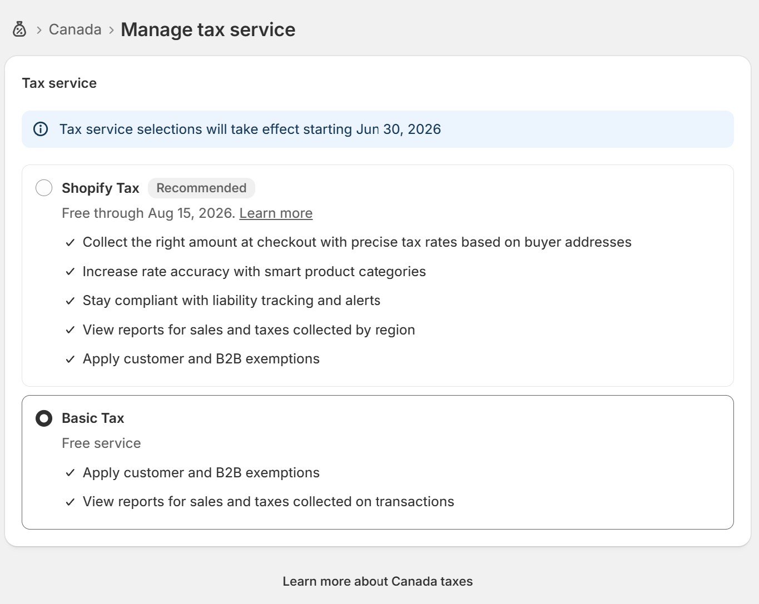This screenshot has height=604, width=759.
Task: Click the taxes icon in the breadcrumb
Action: coord(19,29)
